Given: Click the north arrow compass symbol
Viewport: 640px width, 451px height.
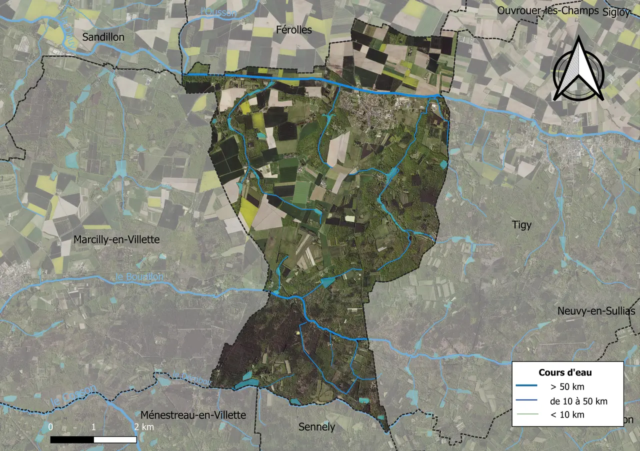Looking at the screenshot, I should pyautogui.click(x=579, y=69).
